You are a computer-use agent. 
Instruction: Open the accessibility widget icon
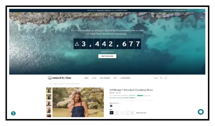pyautogui.click(x=13, y=113)
